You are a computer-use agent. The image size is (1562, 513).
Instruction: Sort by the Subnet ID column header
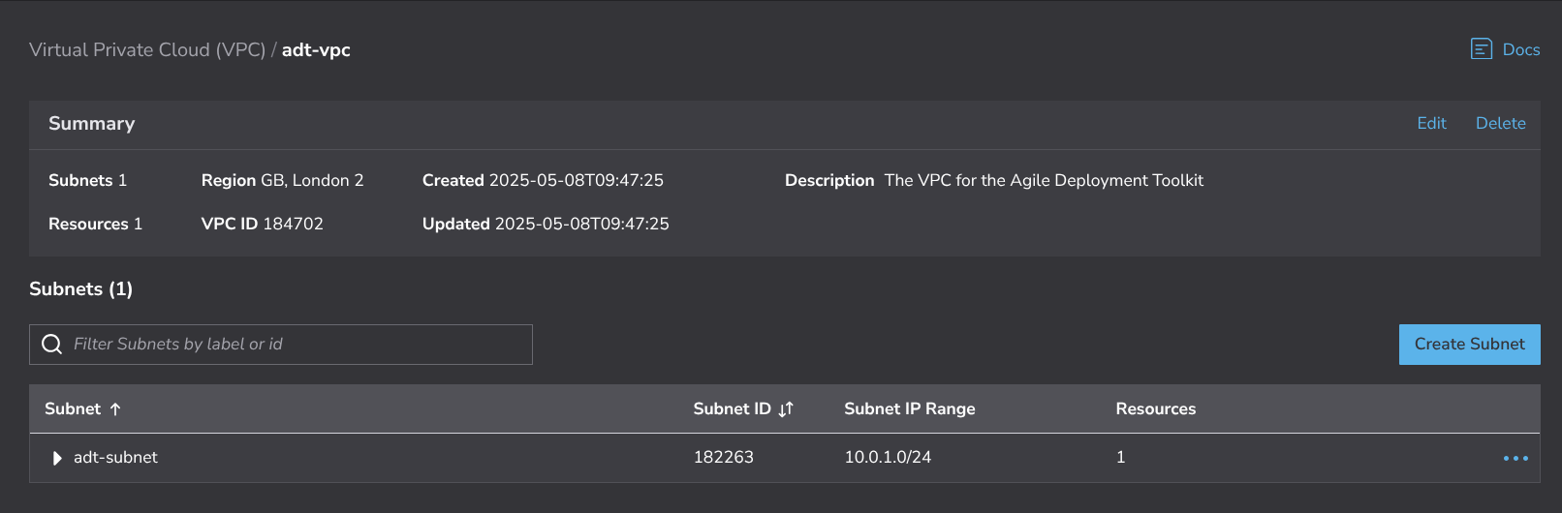pos(732,408)
